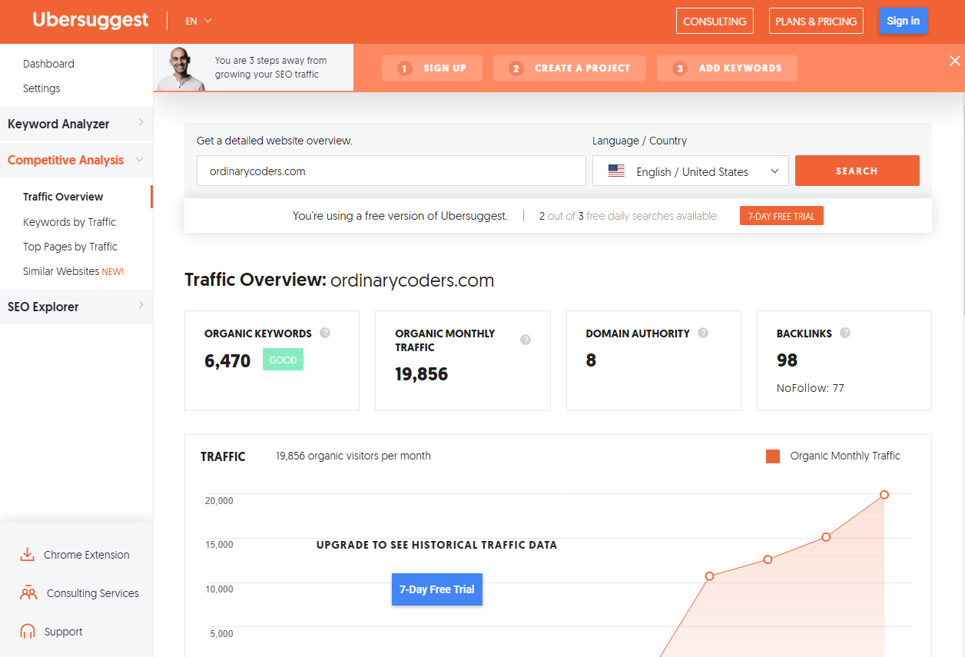The height and width of the screenshot is (657, 965).
Task: Click Neil Patel avatar image
Action: [x=181, y=70]
